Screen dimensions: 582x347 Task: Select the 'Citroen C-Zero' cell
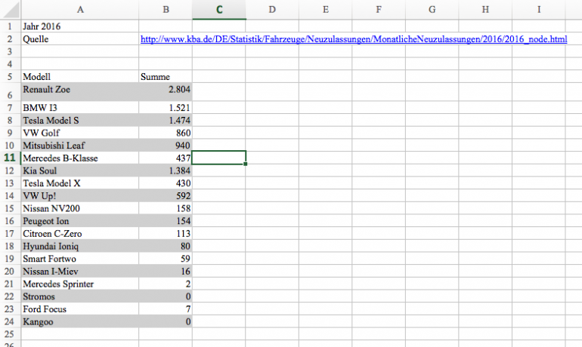coord(80,234)
